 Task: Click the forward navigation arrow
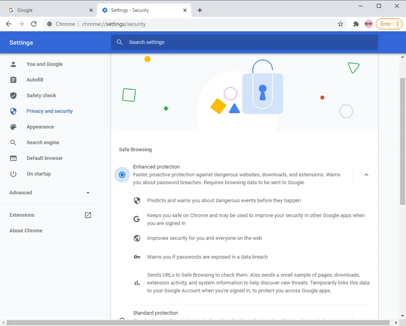(x=21, y=24)
